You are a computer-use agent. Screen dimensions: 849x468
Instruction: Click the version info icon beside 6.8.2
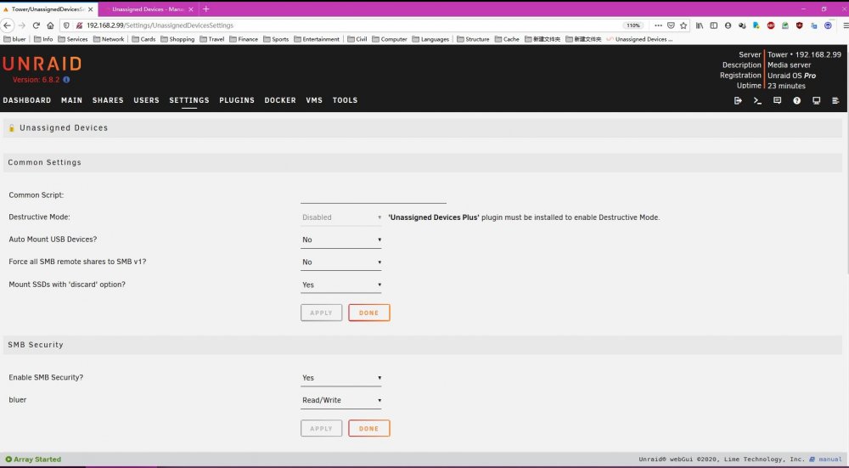(x=66, y=80)
